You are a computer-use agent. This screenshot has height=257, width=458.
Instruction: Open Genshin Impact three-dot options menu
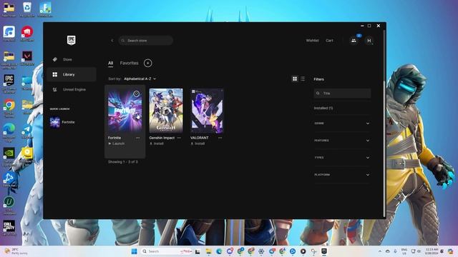click(x=179, y=138)
